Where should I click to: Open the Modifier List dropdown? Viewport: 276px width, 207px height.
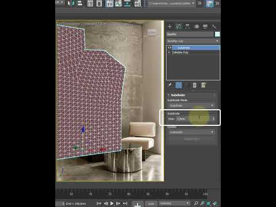193,41
